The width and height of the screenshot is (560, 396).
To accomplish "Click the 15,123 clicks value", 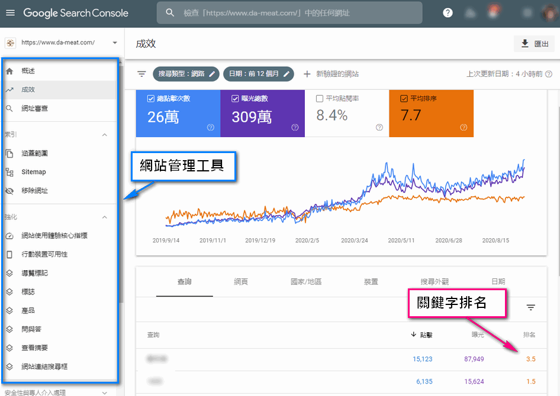I will coord(423,359).
